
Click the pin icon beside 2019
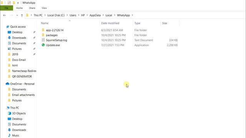pos(34,54)
